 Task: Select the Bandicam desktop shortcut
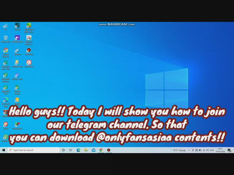(x=29, y=51)
